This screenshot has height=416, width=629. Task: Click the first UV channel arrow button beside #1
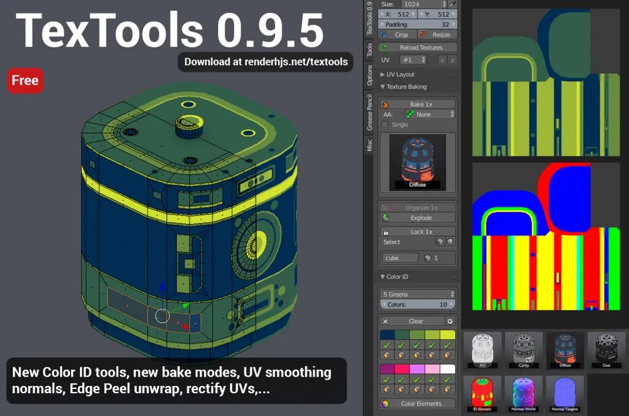pyautogui.click(x=442, y=60)
